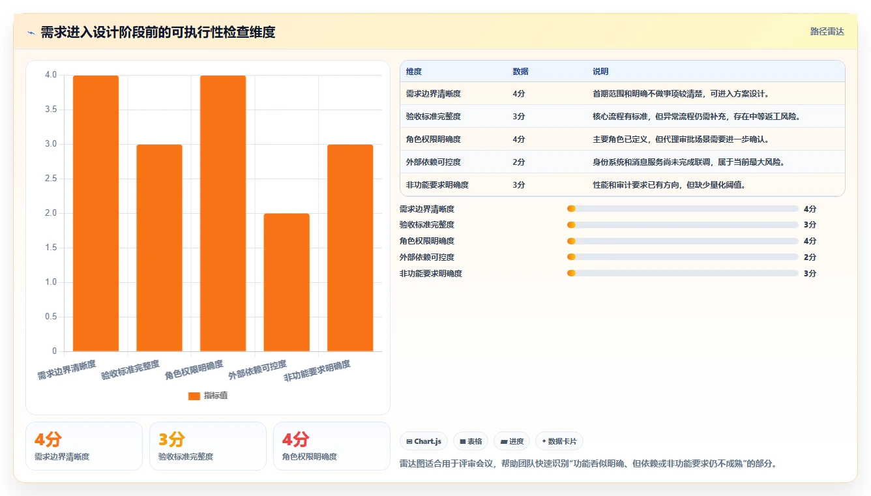Click the 2.0 y-axis label
The width and height of the screenshot is (871, 496).
51,213
